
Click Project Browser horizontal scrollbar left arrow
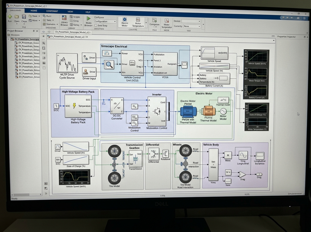tap(12, 194)
